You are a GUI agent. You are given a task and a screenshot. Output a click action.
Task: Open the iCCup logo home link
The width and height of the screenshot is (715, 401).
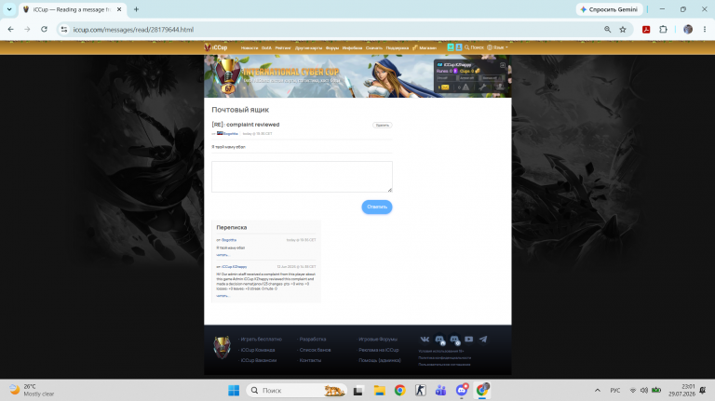click(x=216, y=47)
